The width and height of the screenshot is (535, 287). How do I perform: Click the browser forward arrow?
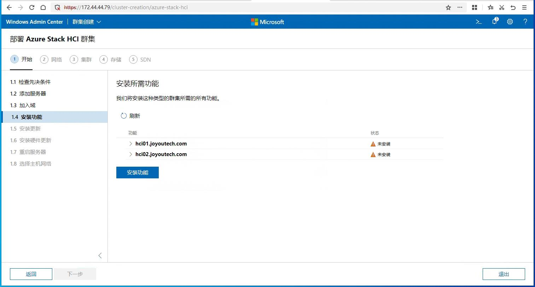click(x=21, y=7)
